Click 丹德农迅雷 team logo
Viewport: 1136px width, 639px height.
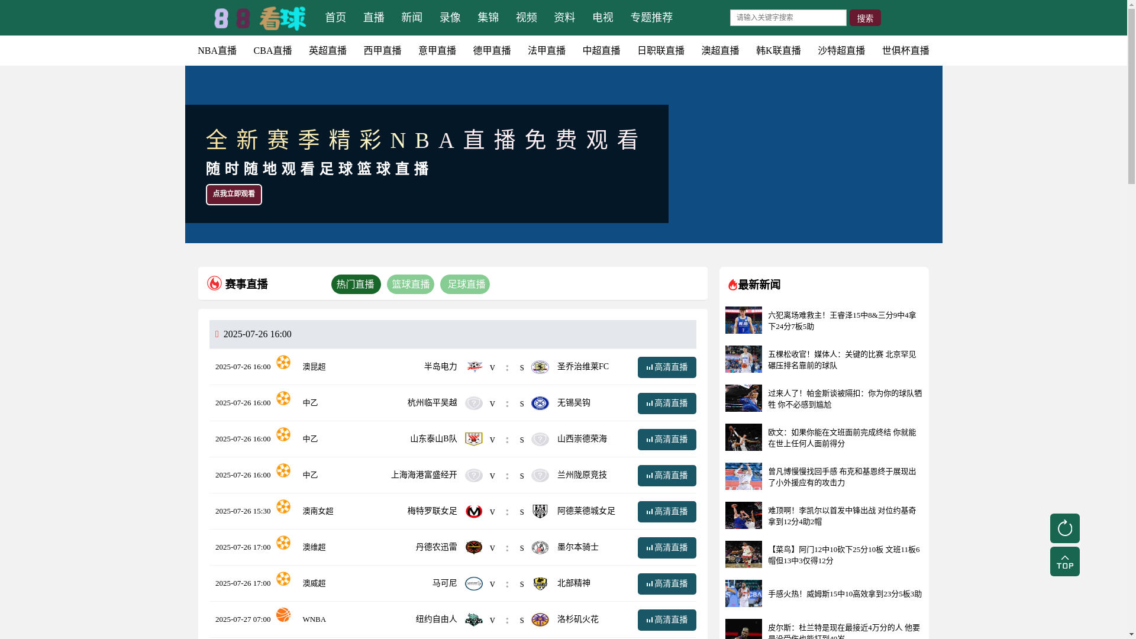474,547
